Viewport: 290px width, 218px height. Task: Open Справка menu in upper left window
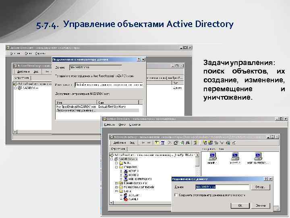40,53
